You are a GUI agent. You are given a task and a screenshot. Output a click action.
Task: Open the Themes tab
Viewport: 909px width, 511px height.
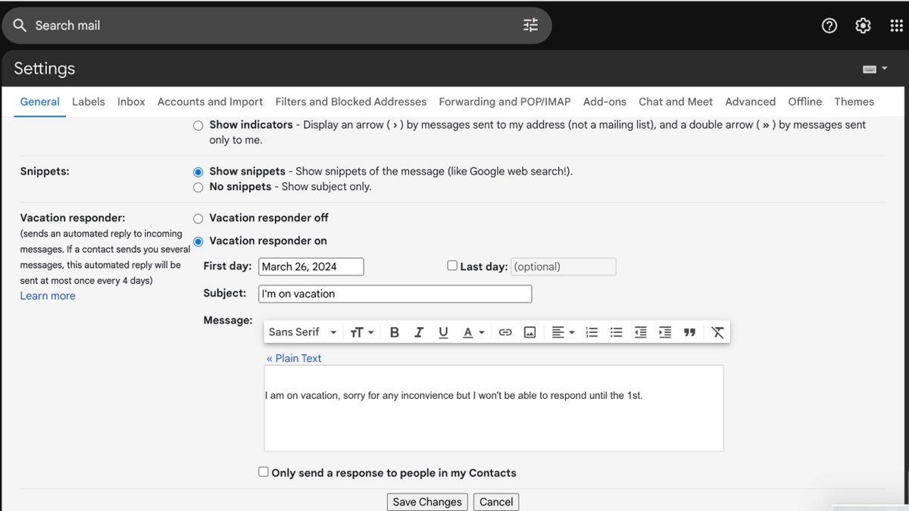point(854,101)
